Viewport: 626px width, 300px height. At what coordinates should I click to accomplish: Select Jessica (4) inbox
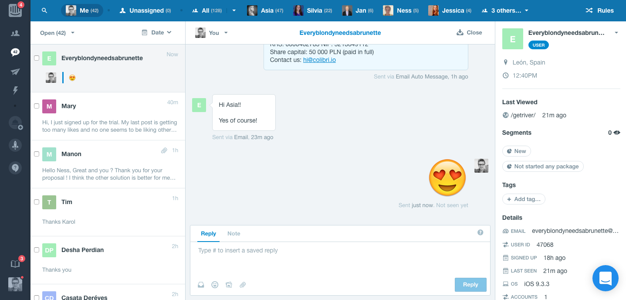pyautogui.click(x=450, y=10)
